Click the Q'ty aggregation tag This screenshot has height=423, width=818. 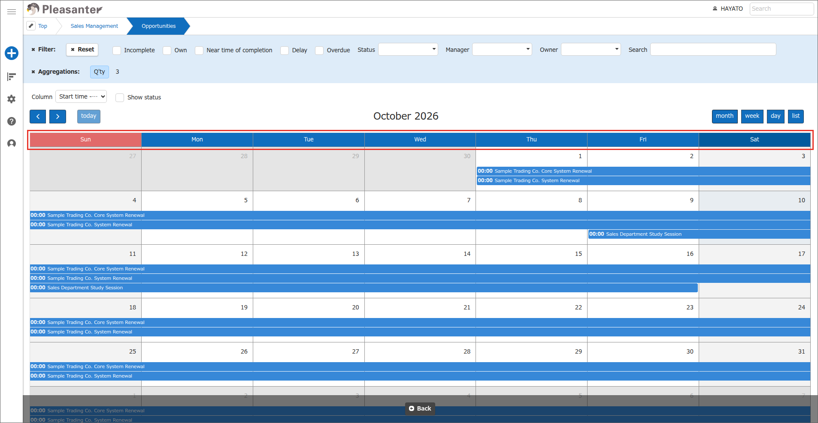pyautogui.click(x=100, y=72)
